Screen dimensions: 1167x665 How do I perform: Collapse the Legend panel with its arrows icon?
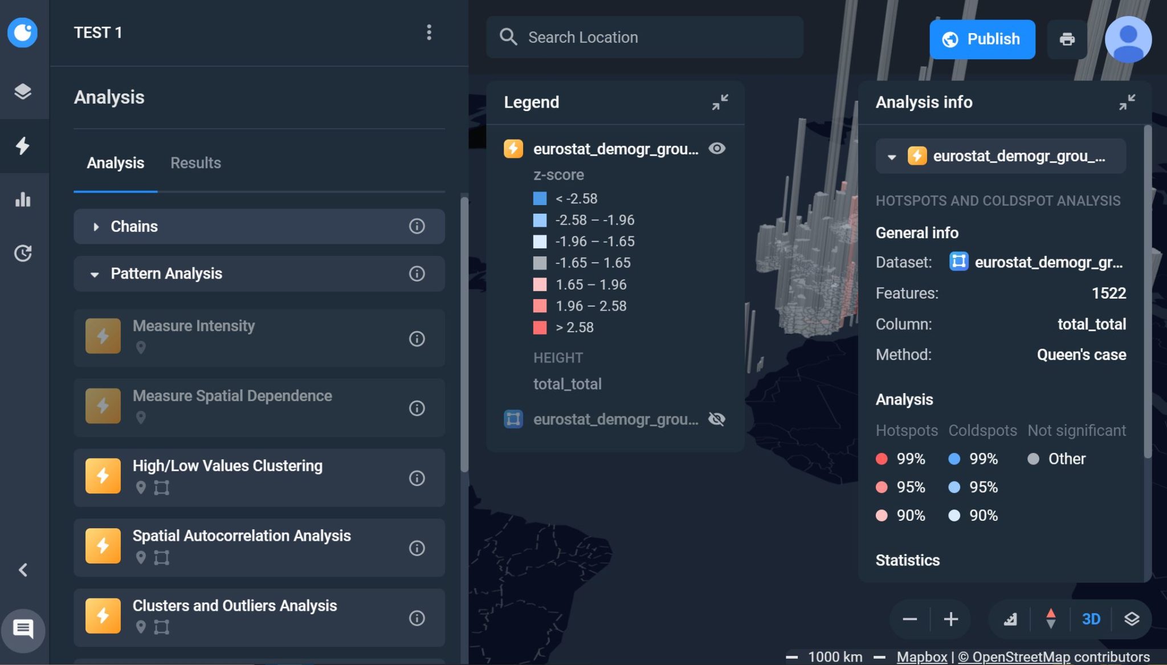(720, 102)
